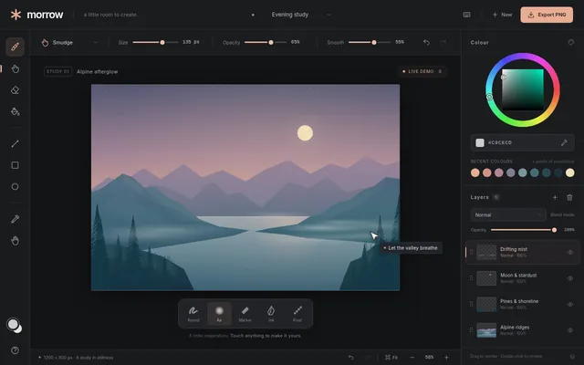Select the Pan hand tool
584x365 pixels.
point(15,241)
